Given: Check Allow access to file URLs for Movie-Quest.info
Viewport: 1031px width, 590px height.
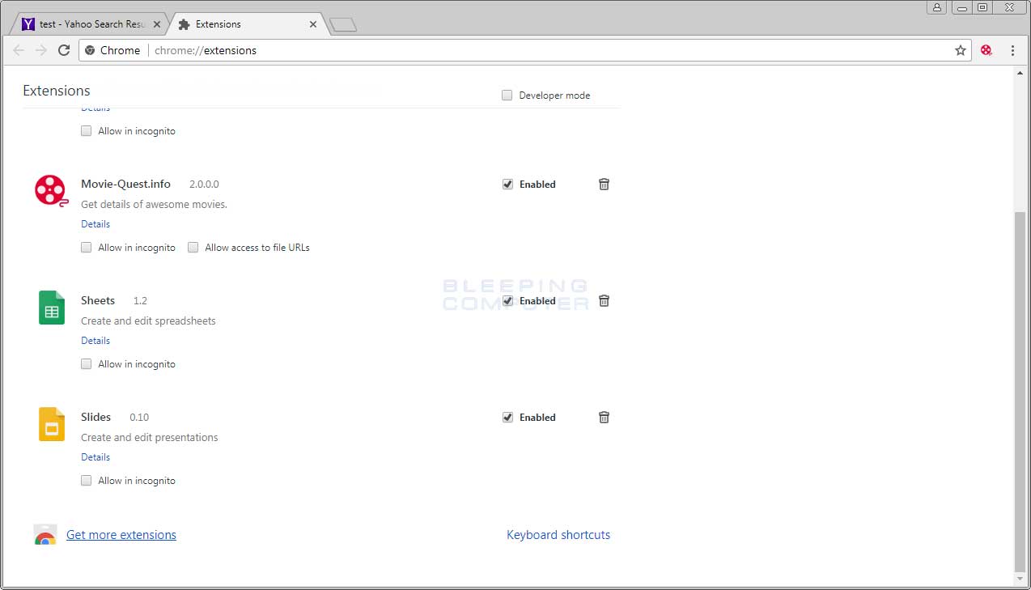Looking at the screenshot, I should tap(193, 247).
